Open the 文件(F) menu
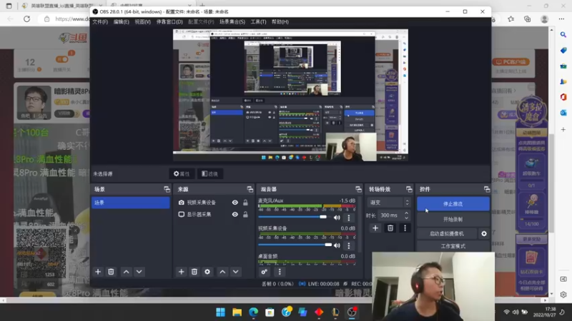The width and height of the screenshot is (572, 321). pyautogui.click(x=100, y=22)
